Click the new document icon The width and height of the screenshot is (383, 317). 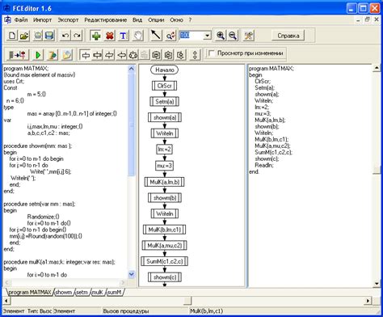pos(12,36)
